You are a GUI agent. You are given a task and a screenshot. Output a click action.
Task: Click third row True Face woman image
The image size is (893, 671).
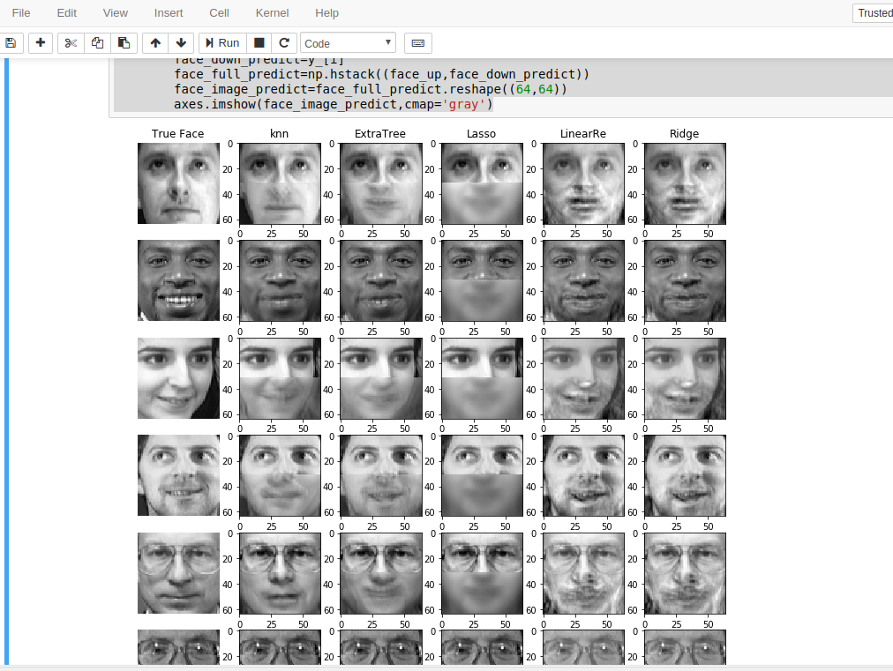(x=178, y=378)
